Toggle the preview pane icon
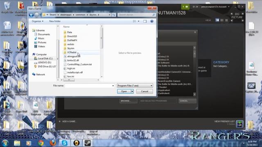This screenshot has height=147, width=262. tap(145, 21)
